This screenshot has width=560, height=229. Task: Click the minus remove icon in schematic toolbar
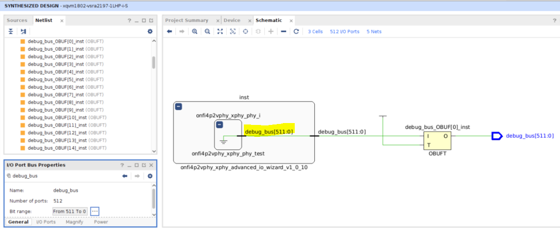pyautogui.click(x=283, y=31)
